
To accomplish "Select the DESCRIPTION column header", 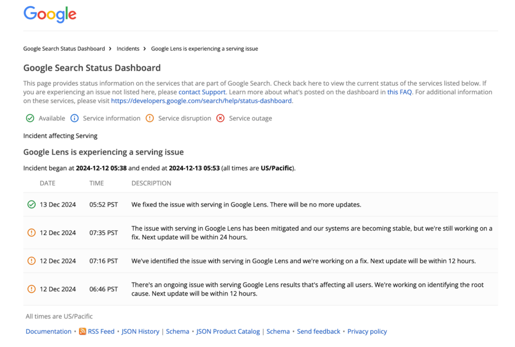I will click(x=151, y=183).
